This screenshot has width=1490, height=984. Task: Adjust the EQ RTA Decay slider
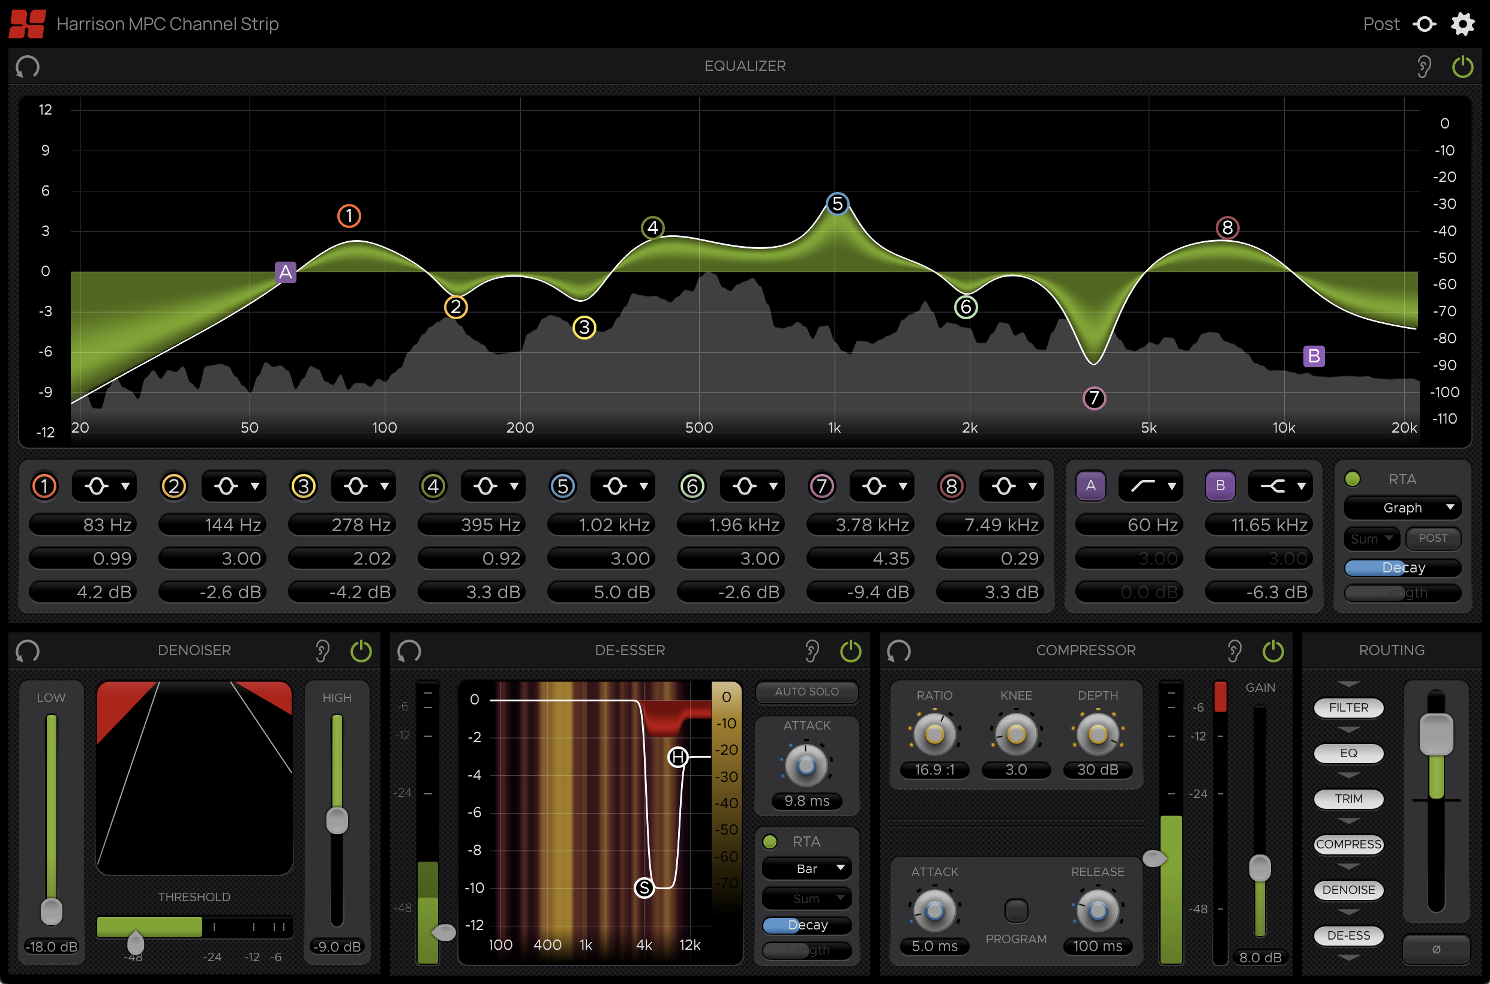click(x=1402, y=568)
